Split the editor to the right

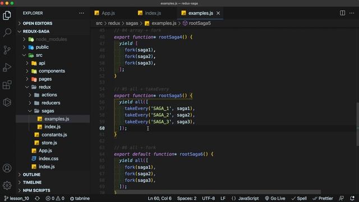click(x=342, y=13)
